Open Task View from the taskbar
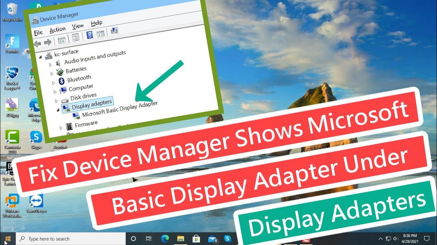The width and height of the screenshot is (437, 245). pos(149,239)
